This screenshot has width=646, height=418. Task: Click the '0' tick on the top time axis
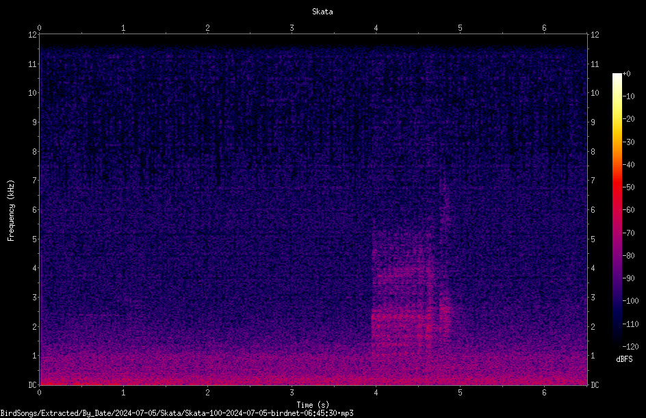coord(39,28)
